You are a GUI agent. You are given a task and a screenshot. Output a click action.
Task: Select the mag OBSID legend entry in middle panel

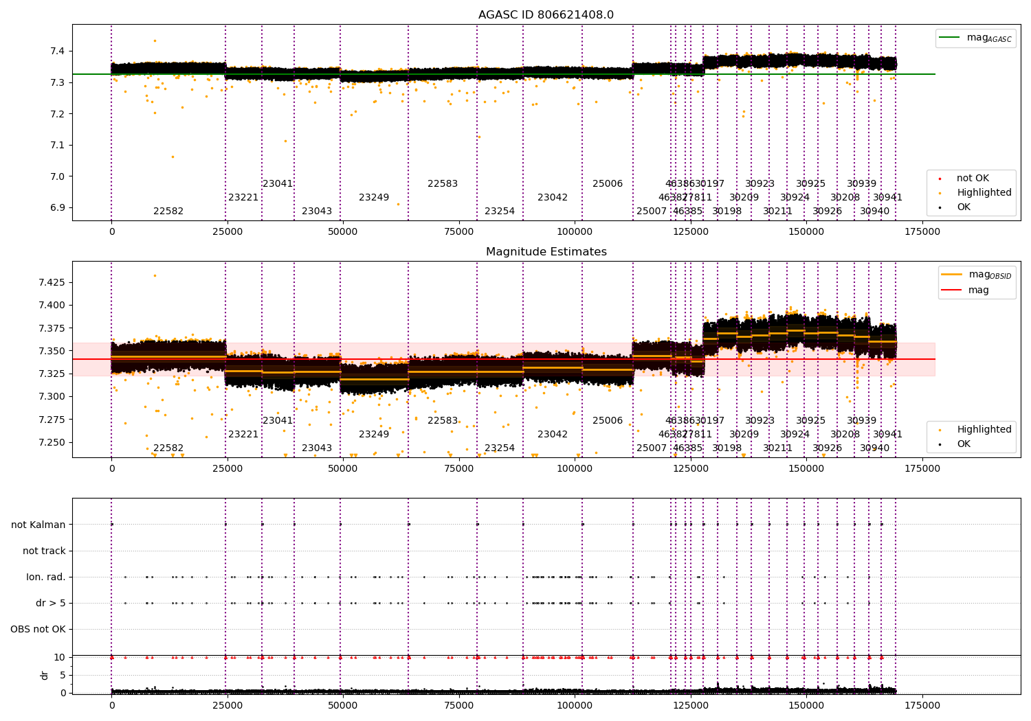pyautogui.click(x=977, y=275)
